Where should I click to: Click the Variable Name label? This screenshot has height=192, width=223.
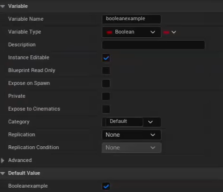coord(26,19)
